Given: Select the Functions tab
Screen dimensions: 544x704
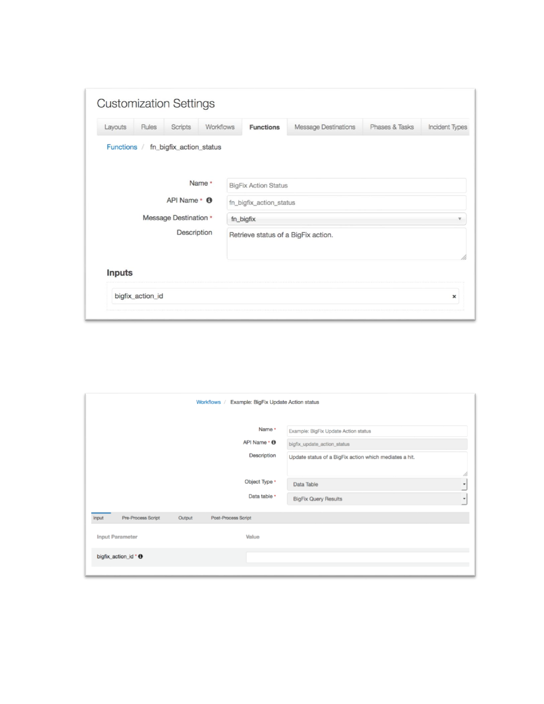Looking at the screenshot, I should 264,127.
